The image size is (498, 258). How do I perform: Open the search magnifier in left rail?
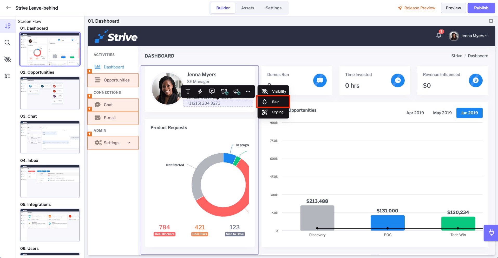(8, 43)
